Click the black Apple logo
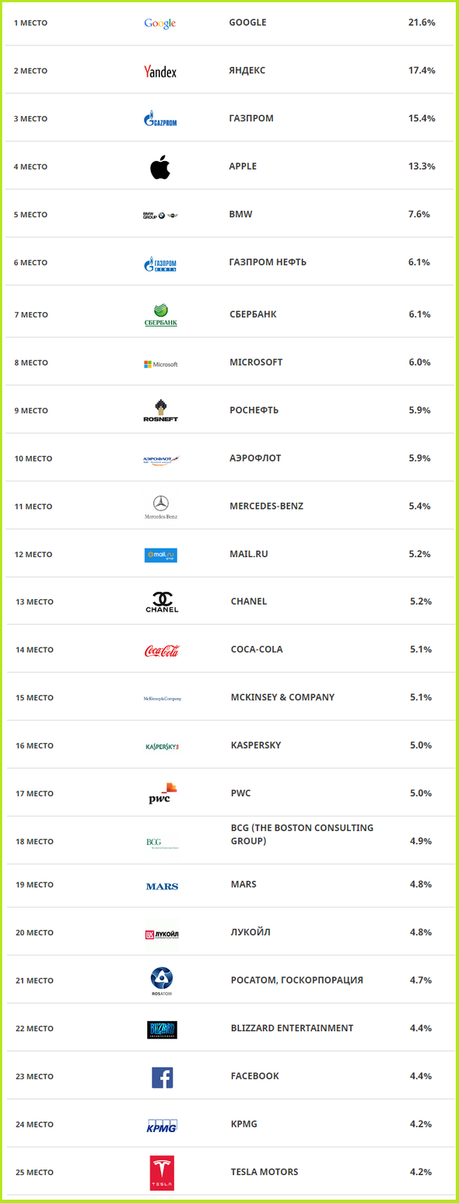The width and height of the screenshot is (459, 1203). [160, 167]
